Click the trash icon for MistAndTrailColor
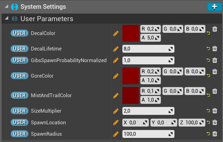The width and height of the screenshot is (223, 142). [215, 91]
